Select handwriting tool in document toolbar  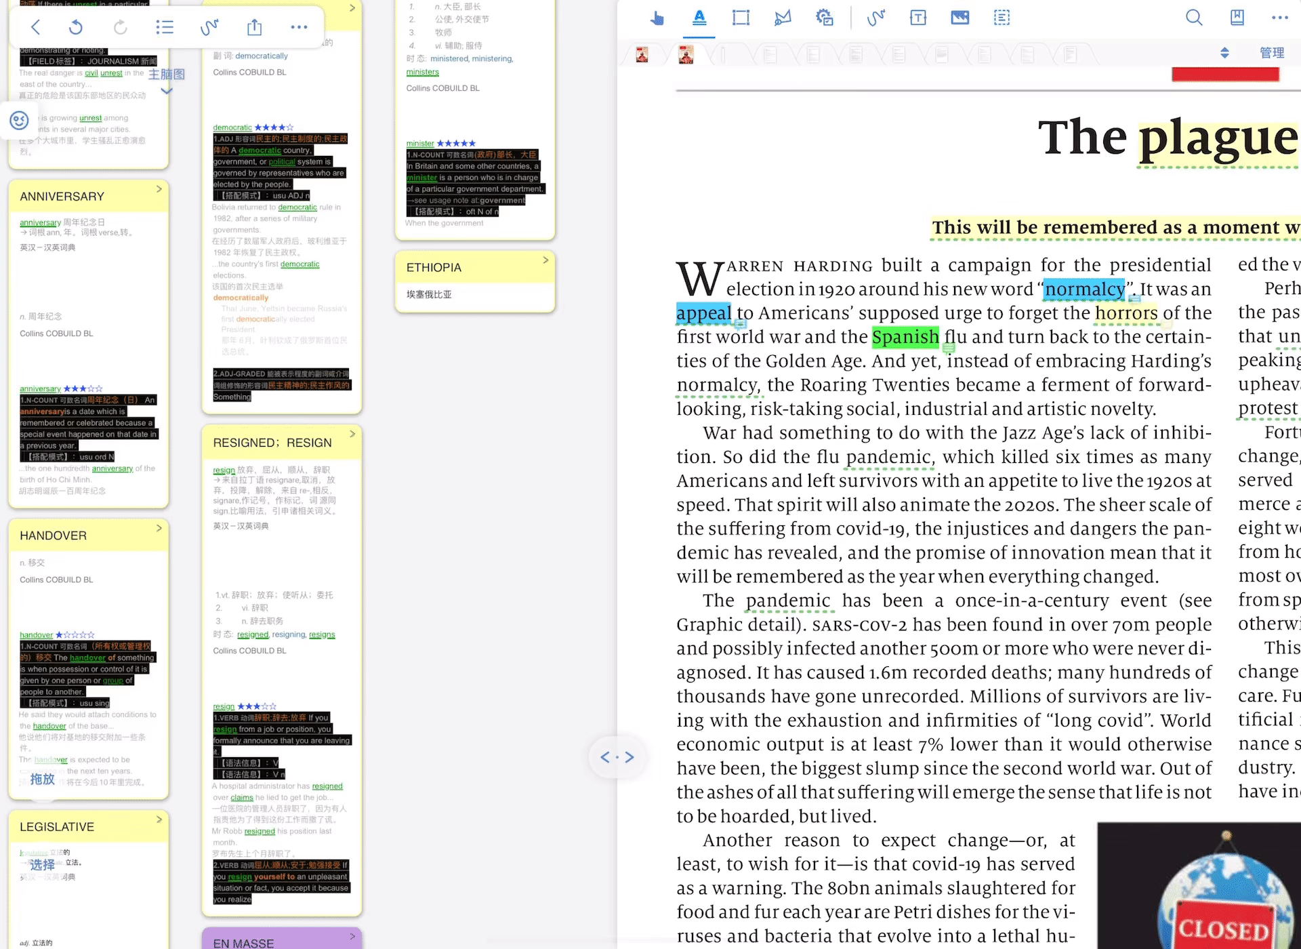pos(876,18)
